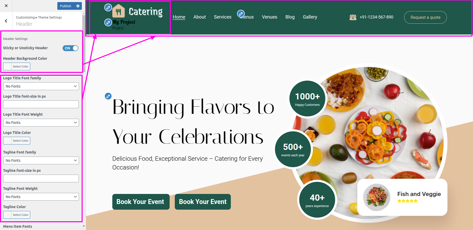Click the edit pencil above Bringing Flavors heading

point(108,96)
